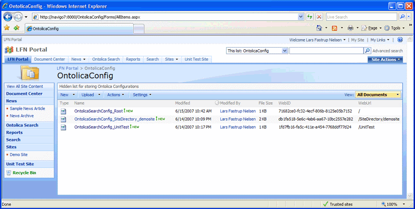Open Demo Site in Quick Launch
The image size is (415, 209).
coord(19,155)
